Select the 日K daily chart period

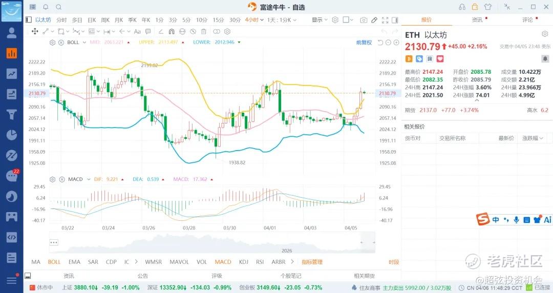pyautogui.click(x=92, y=20)
